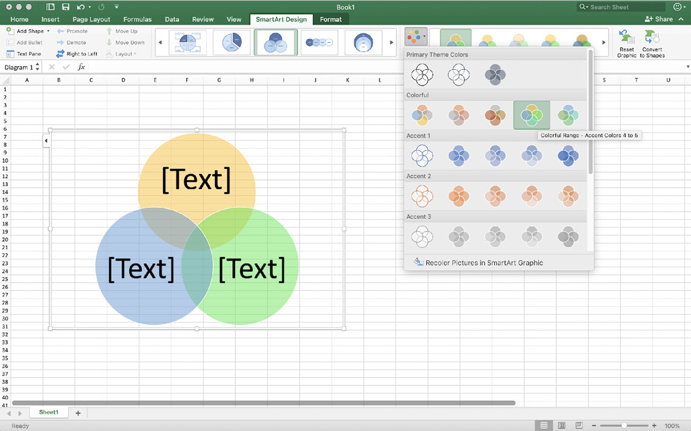The width and height of the screenshot is (691, 431).
Task: Click the Share button
Action: (x=659, y=19)
